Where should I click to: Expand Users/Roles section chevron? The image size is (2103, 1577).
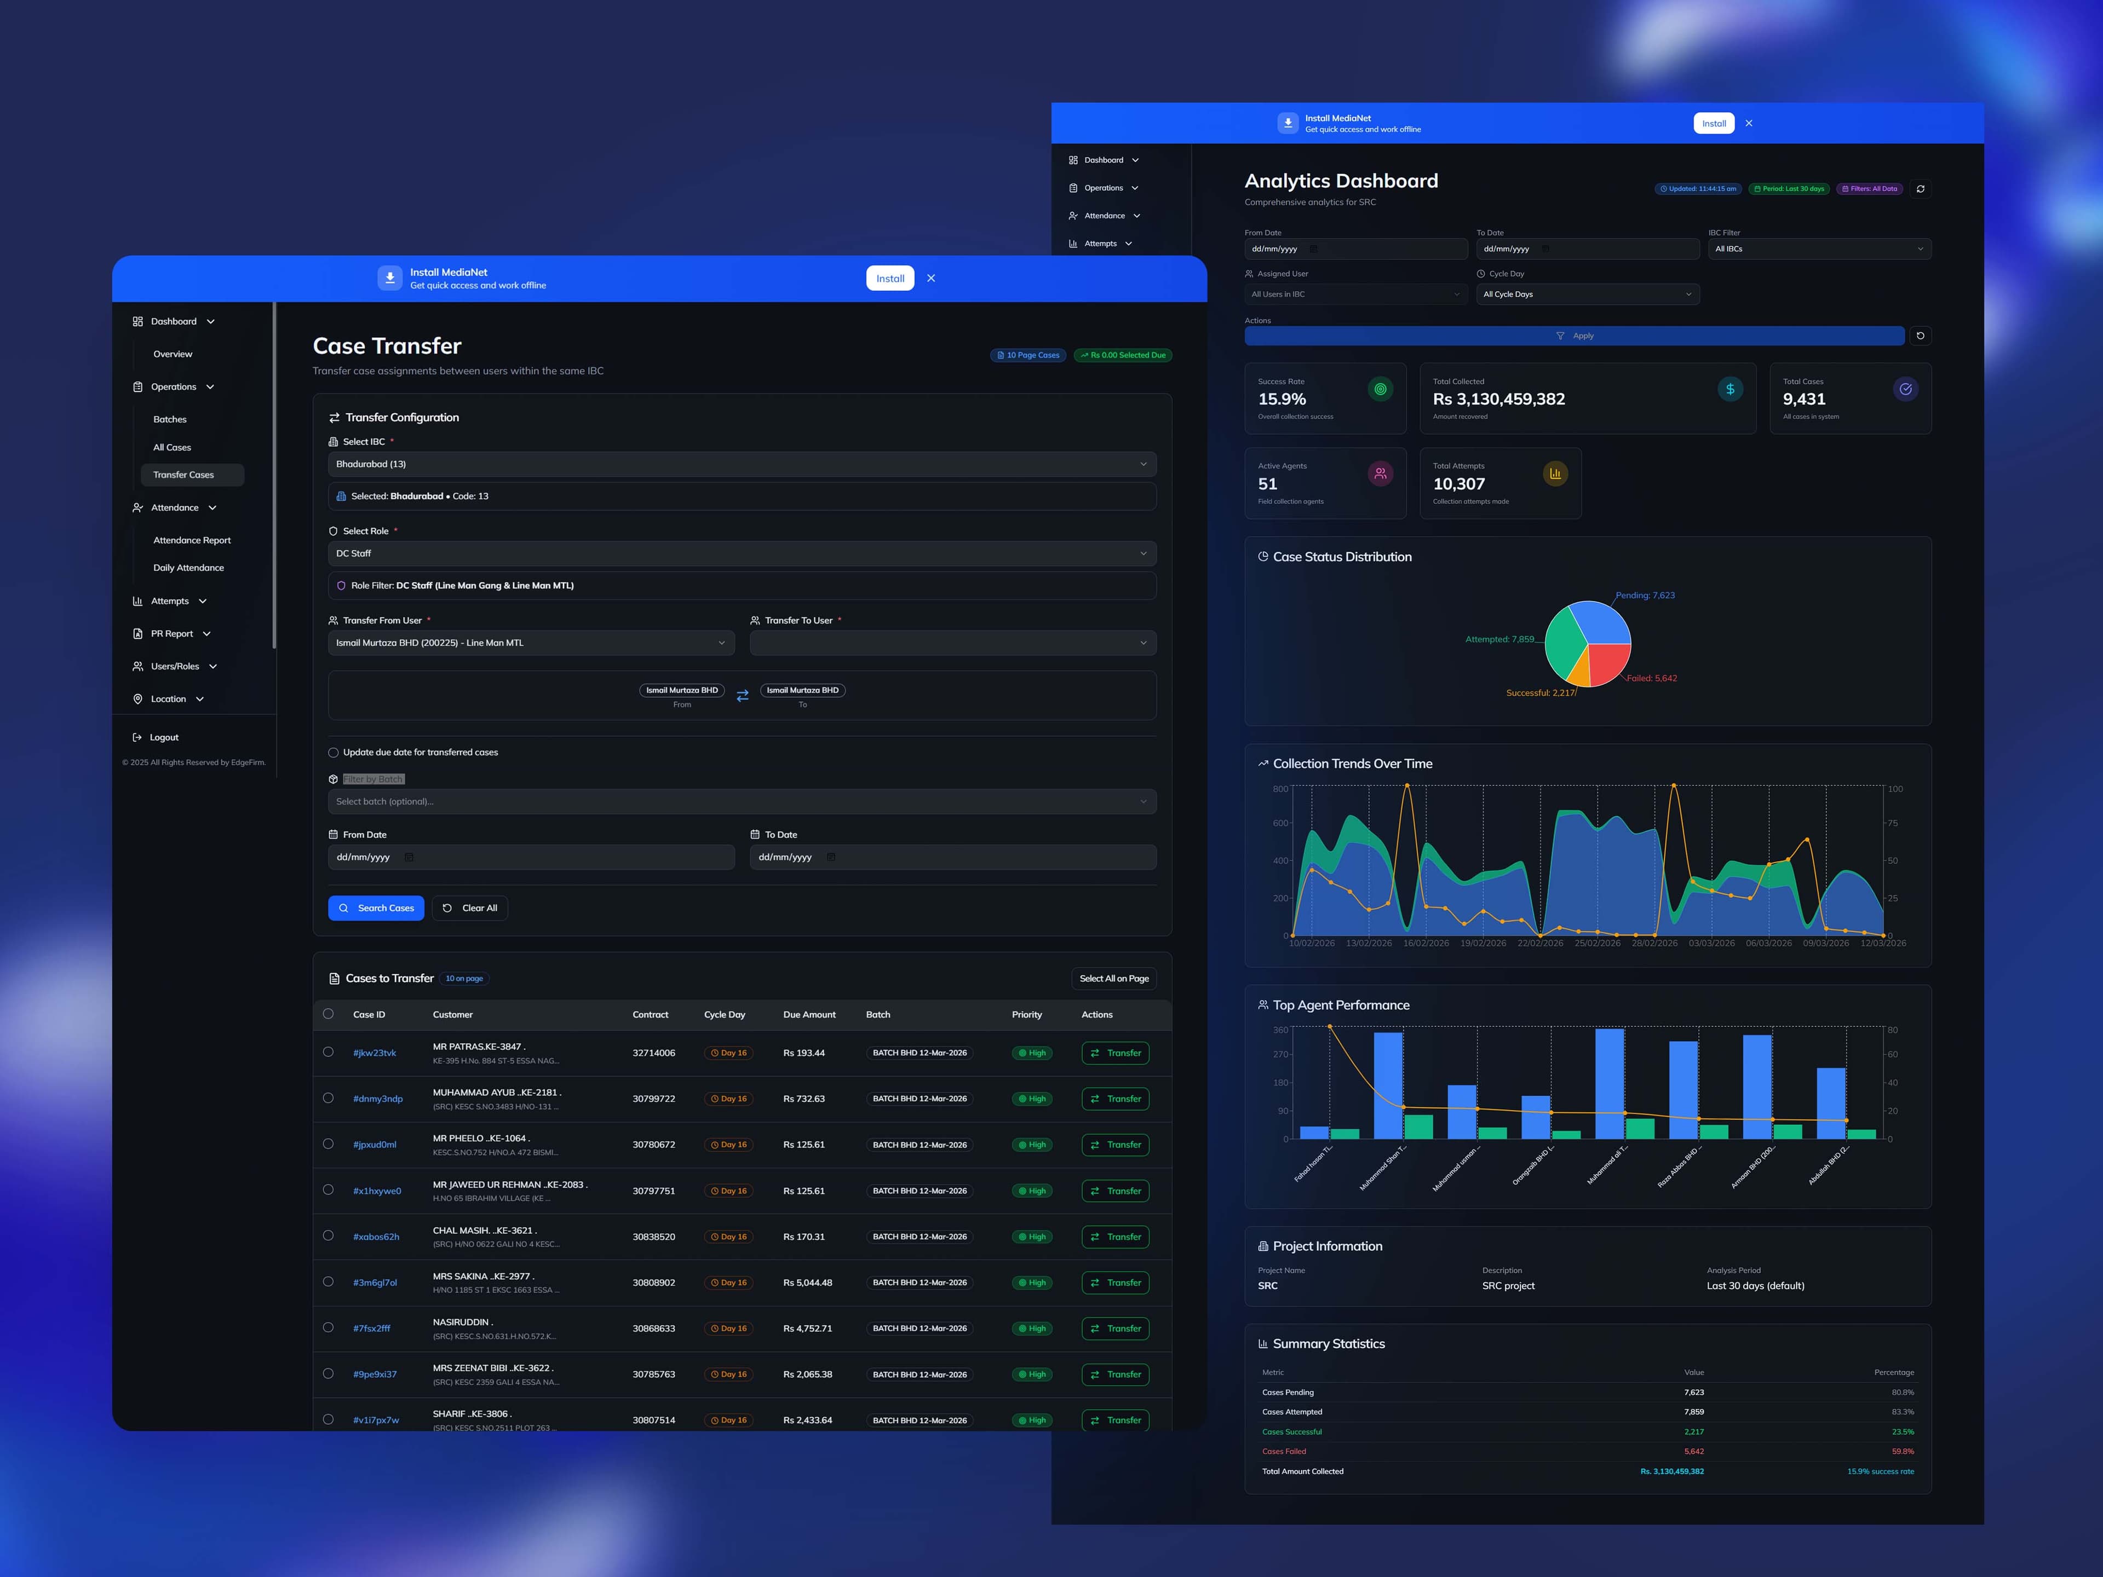coord(213,666)
